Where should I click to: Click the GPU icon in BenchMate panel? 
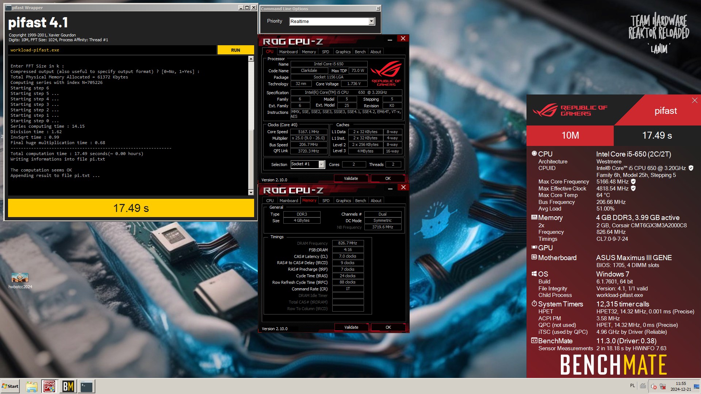[x=534, y=247]
